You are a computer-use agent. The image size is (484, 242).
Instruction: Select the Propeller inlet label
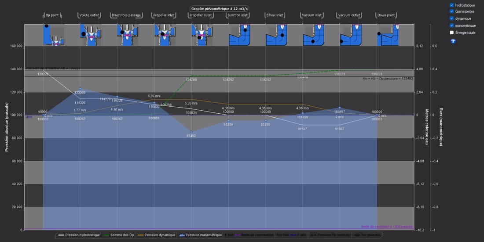[x=164, y=15]
